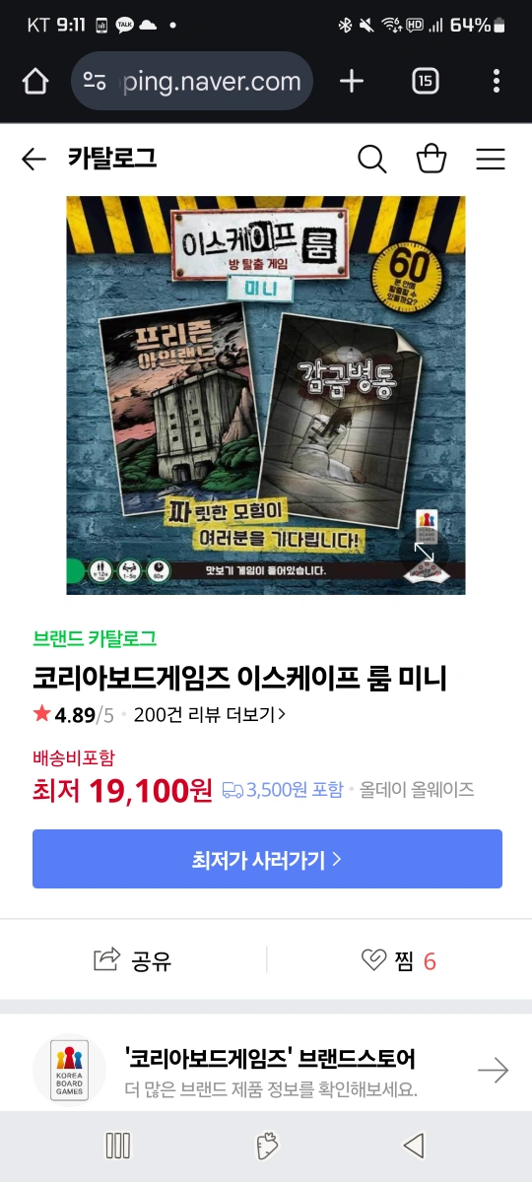Image resolution: width=532 pixels, height=1182 pixels.
Task: Share the product with 공유
Action: tap(132, 960)
